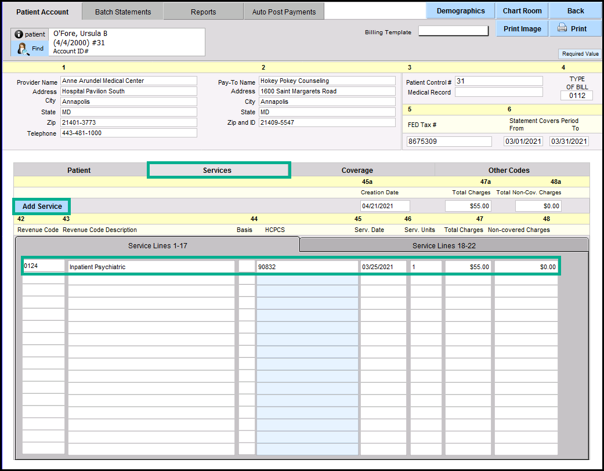
Task: Switch to the Batch Statements tab
Action: point(122,12)
